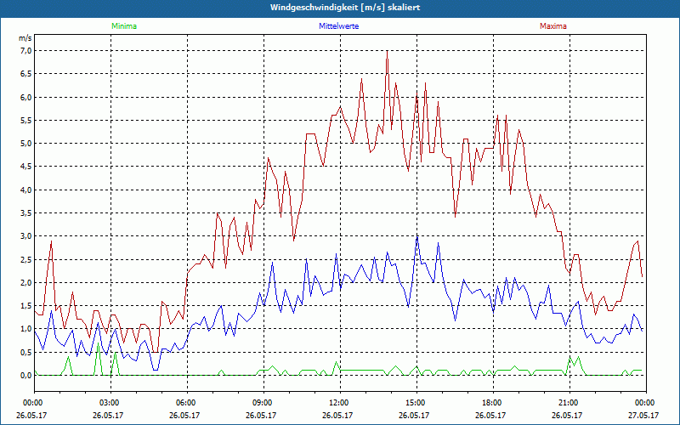The image size is (680, 425).
Task: Click the green Minima legend label
Action: [124, 26]
